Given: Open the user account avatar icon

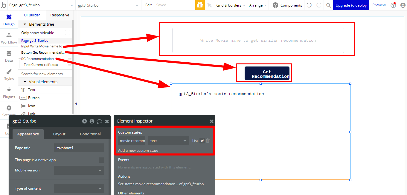Looking at the screenshot, I should [x=403, y=5].
